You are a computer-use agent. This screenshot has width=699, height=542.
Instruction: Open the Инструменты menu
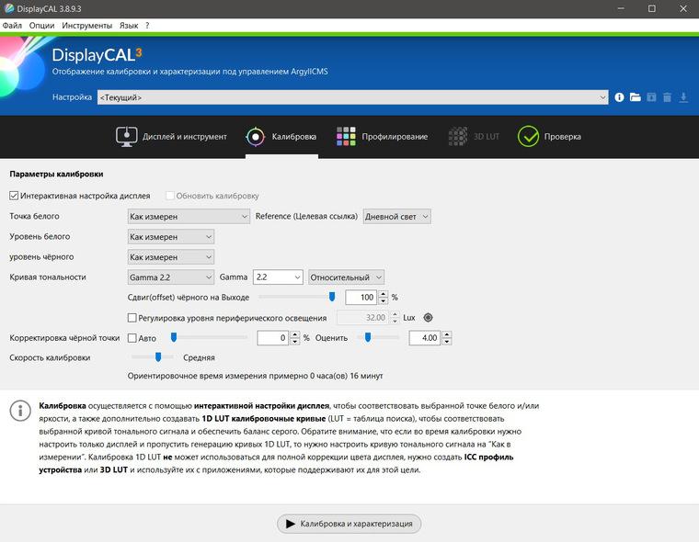87,26
